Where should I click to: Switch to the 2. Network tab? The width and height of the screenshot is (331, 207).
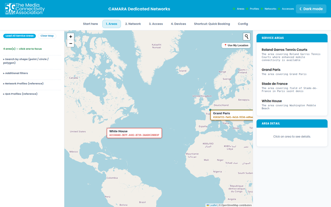point(133,24)
